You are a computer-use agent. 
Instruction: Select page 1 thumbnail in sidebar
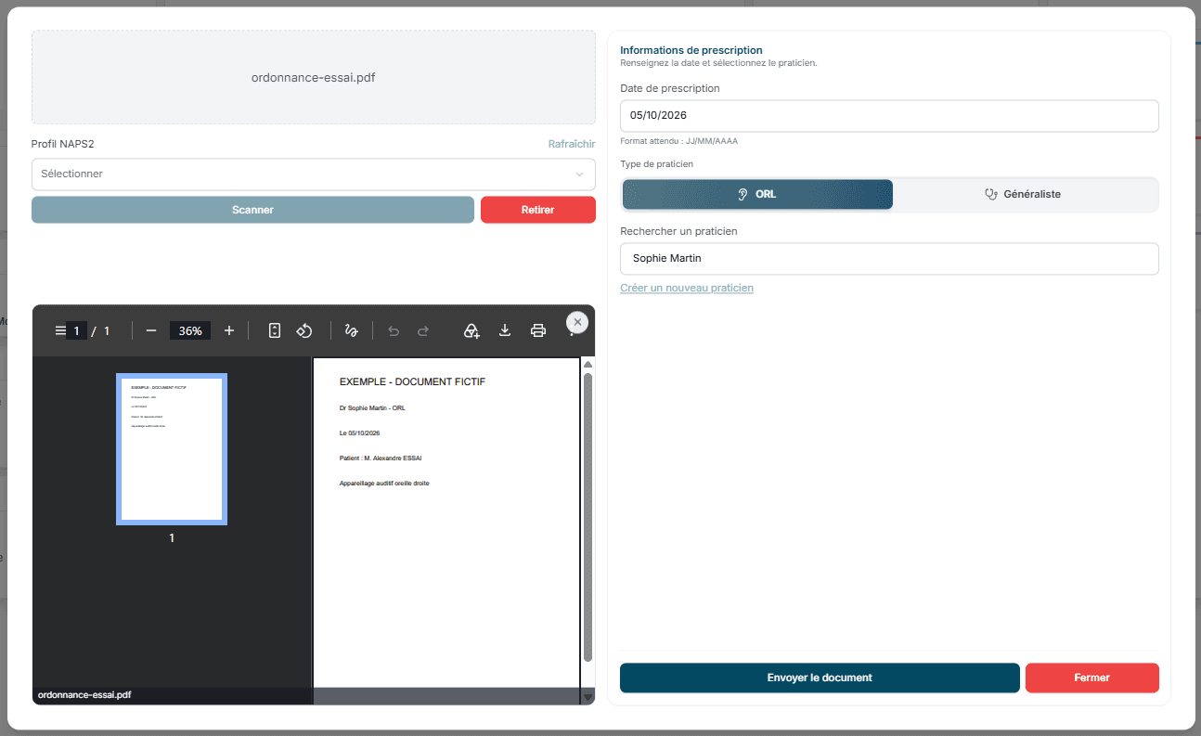172,449
